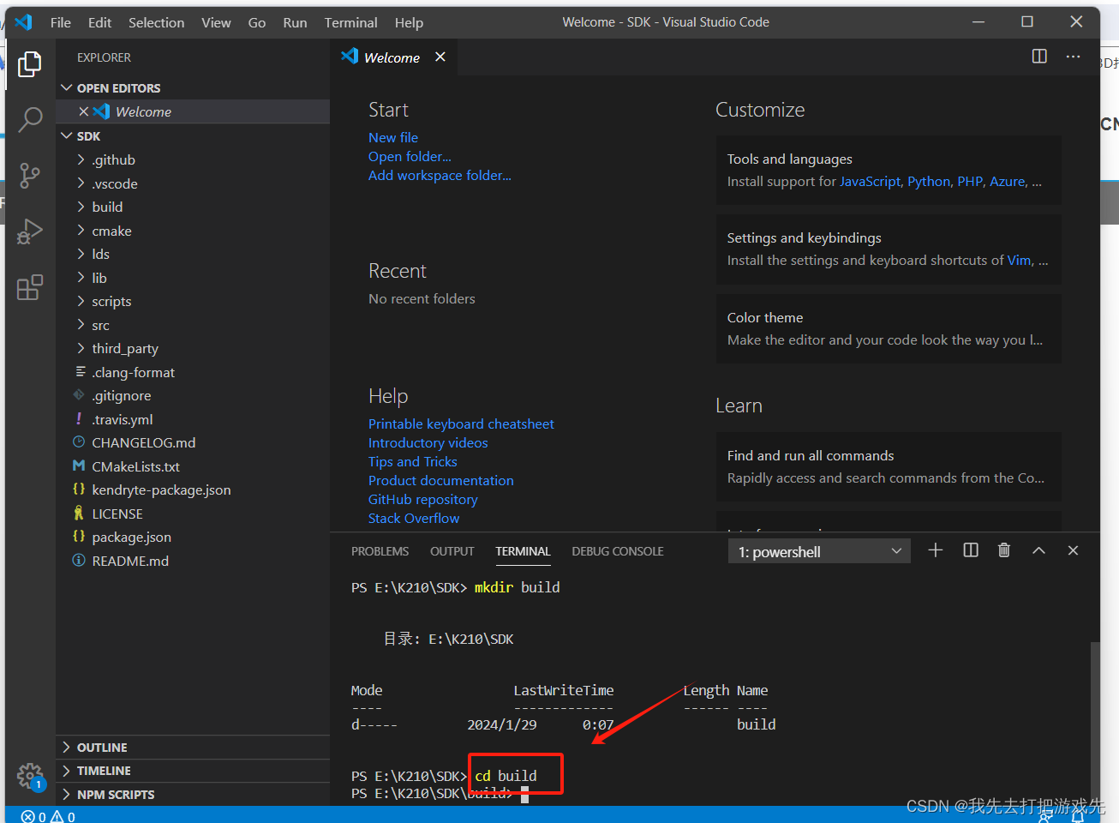The image size is (1119, 823).
Task: Open Product documentation link
Action: click(441, 480)
